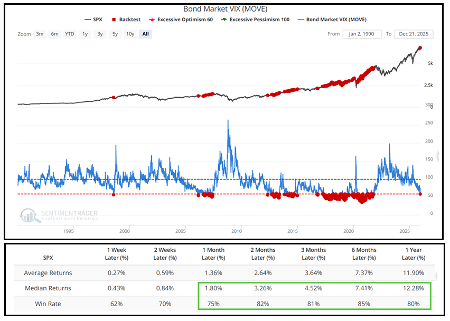Click the MOVE spike peak near 2009

tap(228, 120)
